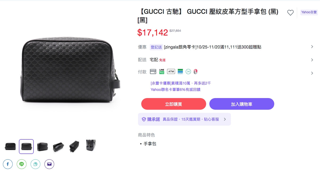This screenshot has height=172, width=320.
Task: Share product on Facebook
Action: [8, 164]
